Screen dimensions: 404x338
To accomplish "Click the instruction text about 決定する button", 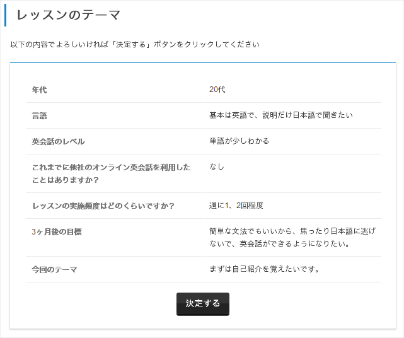I will click(x=135, y=44).
